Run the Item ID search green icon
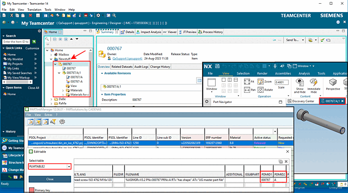 tap(34, 42)
